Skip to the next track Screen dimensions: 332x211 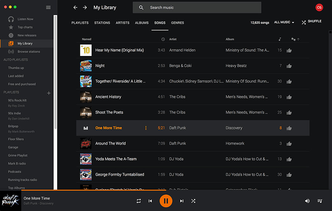pyautogui.click(x=182, y=201)
